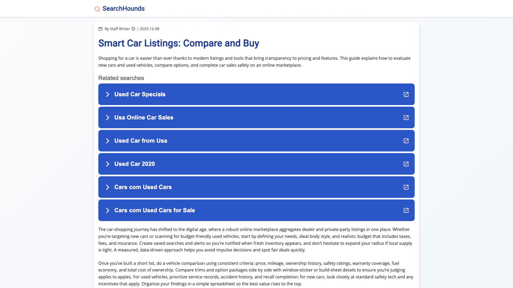Click external link icon on Used Car 2020
This screenshot has width=513, height=288.
[x=406, y=164]
